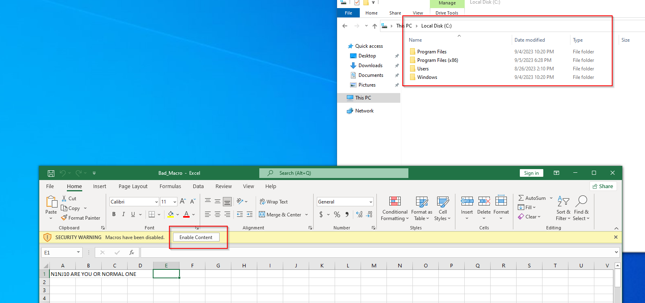Image resolution: width=645 pixels, height=303 pixels.
Task: Toggle Bold formatting
Action: click(114, 214)
